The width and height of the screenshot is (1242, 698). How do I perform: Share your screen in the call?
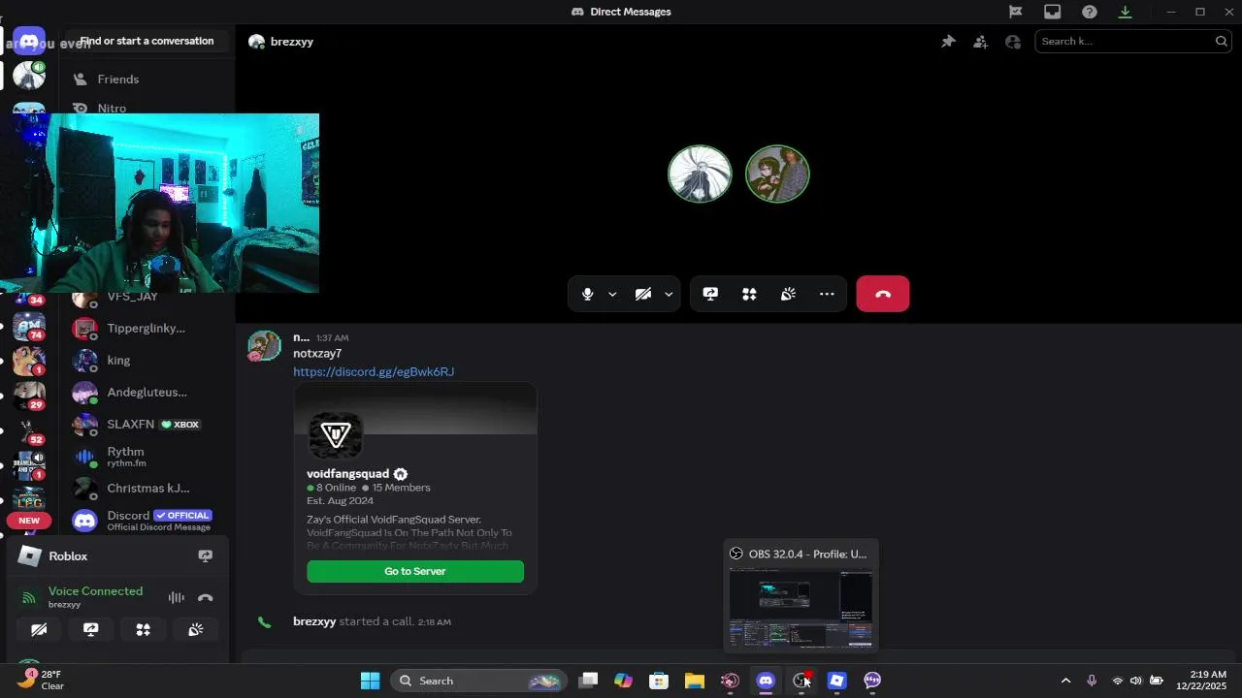click(710, 294)
